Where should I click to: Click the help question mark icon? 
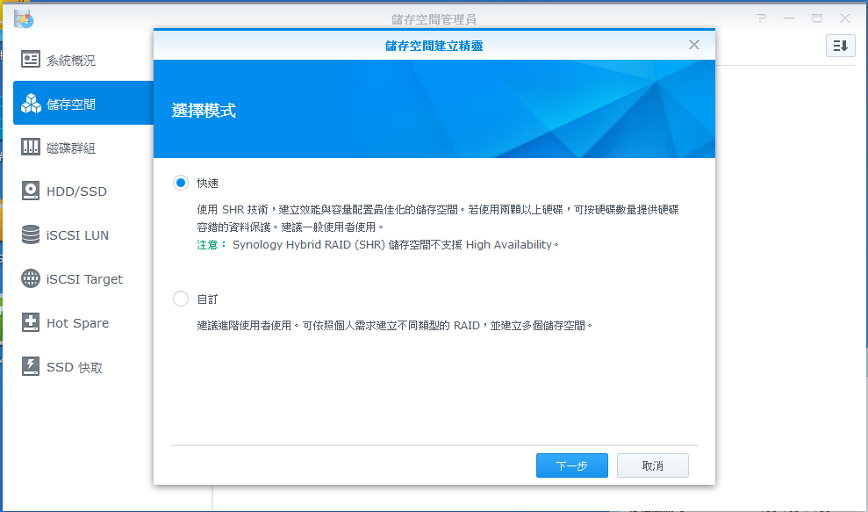(x=761, y=18)
